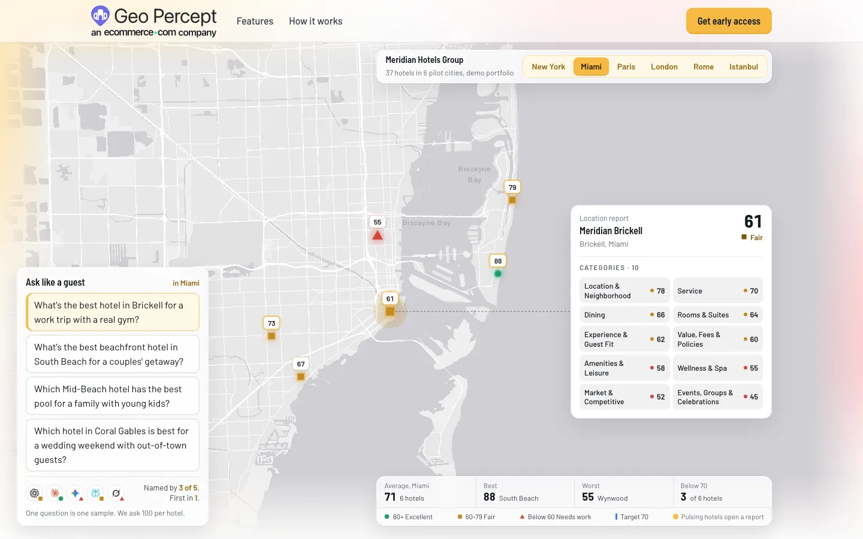Select the map marker scoring 79
This screenshot has height=539, width=863.
pyautogui.click(x=512, y=193)
